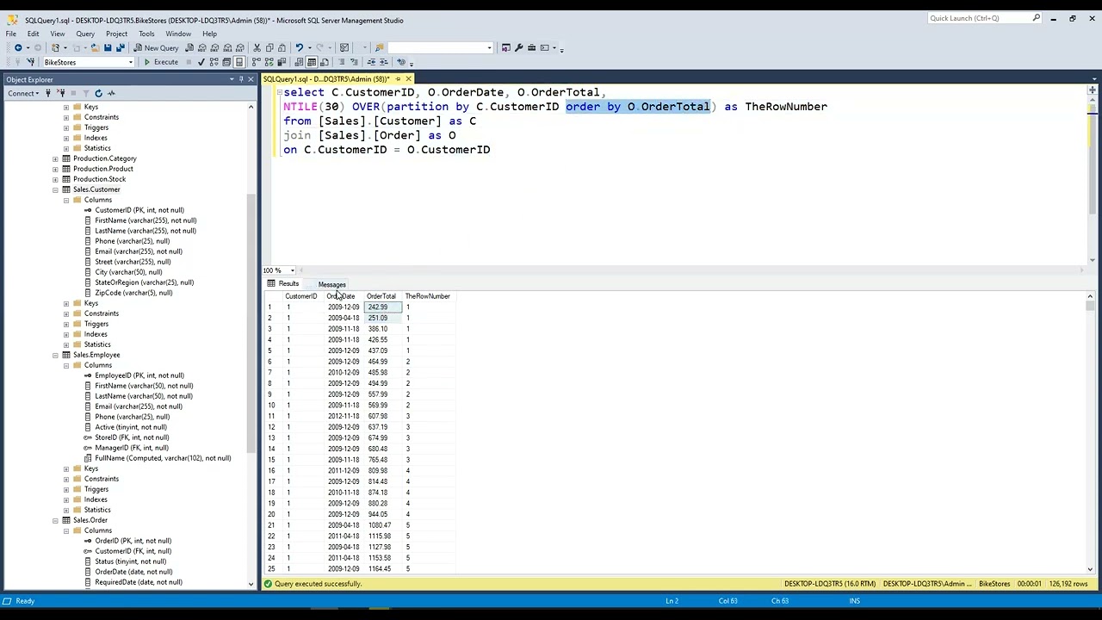Open the Query menu

click(x=85, y=34)
